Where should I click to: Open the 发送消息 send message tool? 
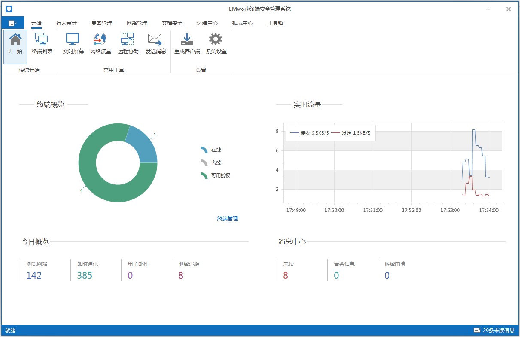coord(155,44)
